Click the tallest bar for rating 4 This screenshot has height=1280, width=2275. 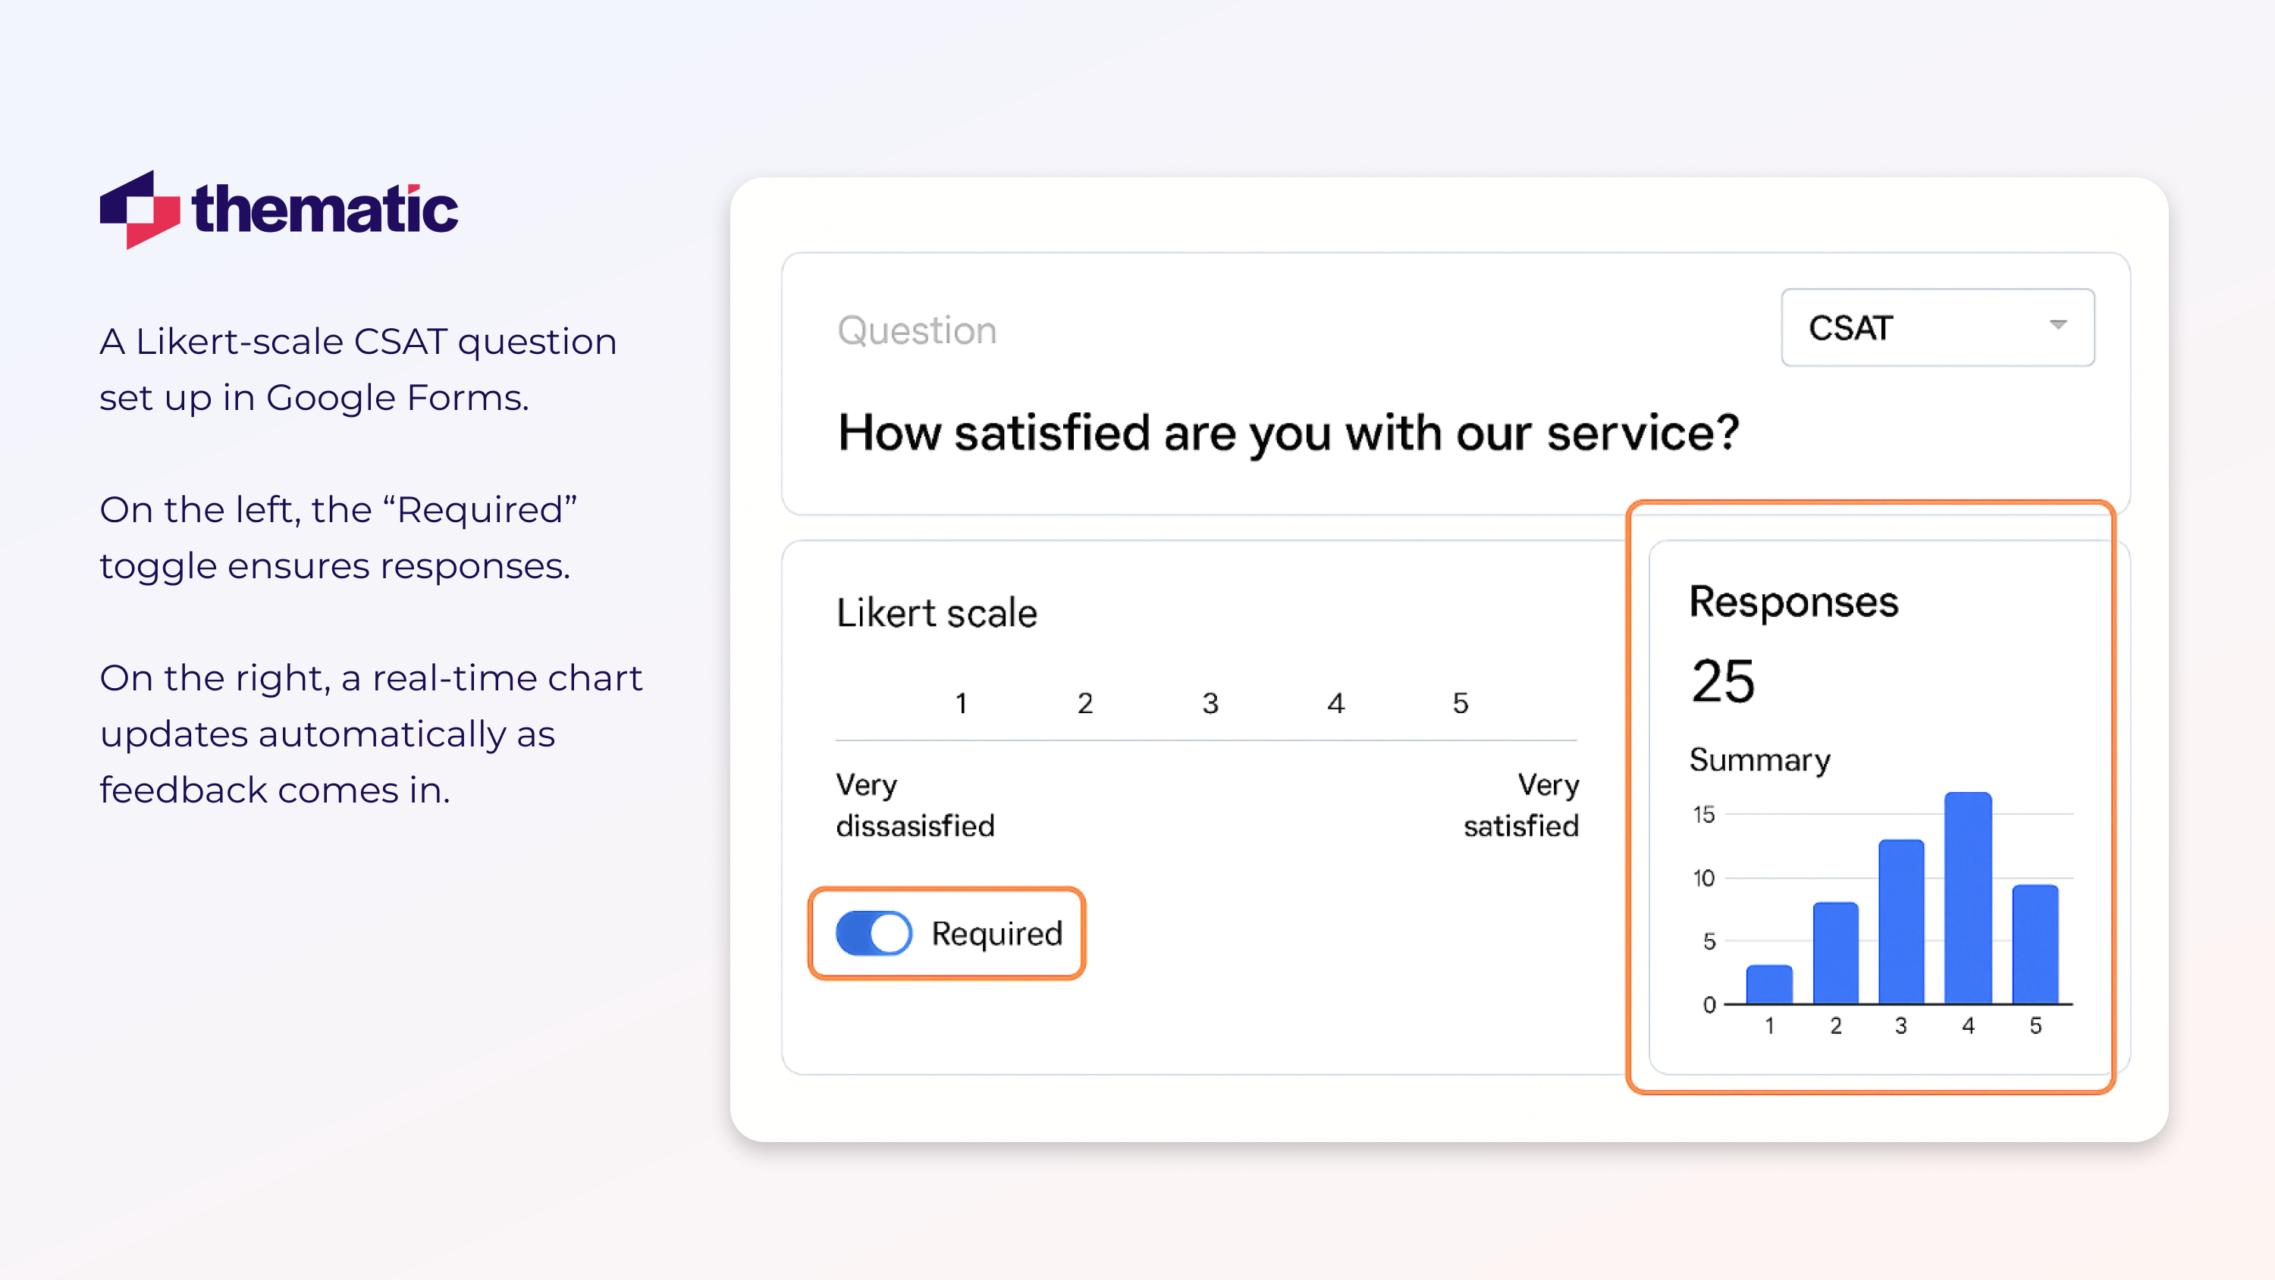point(1968,898)
